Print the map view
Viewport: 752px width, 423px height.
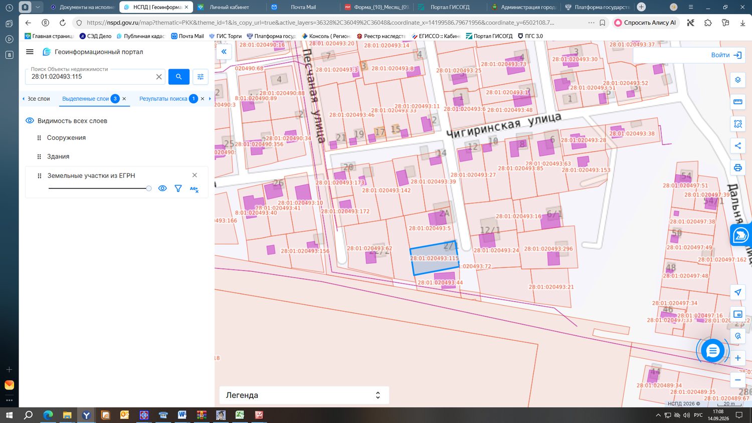737,167
